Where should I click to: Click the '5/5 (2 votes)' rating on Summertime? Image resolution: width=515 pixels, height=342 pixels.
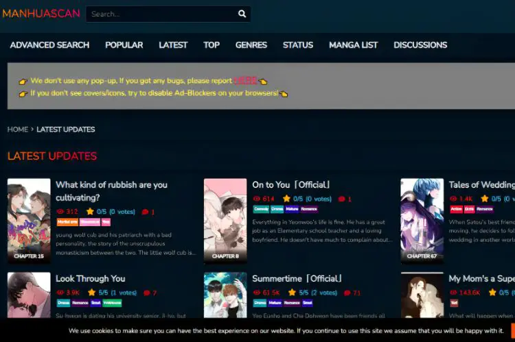(x=318, y=293)
